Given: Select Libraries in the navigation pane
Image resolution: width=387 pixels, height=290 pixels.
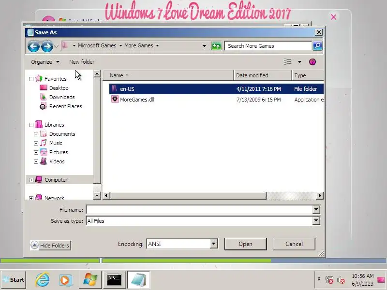Looking at the screenshot, I should click(54, 125).
